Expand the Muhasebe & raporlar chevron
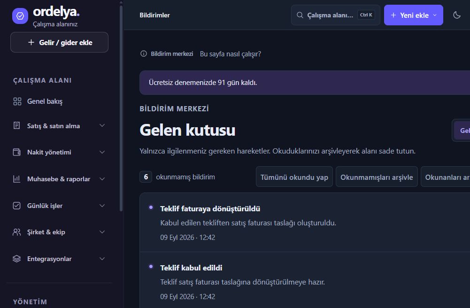470x308 pixels. (102, 179)
